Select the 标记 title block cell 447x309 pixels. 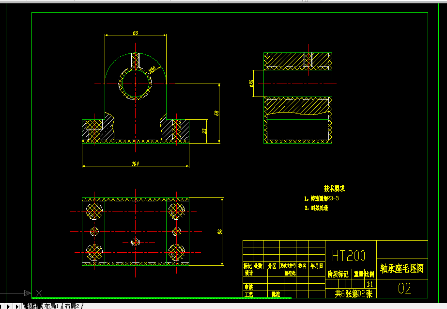click(x=248, y=266)
